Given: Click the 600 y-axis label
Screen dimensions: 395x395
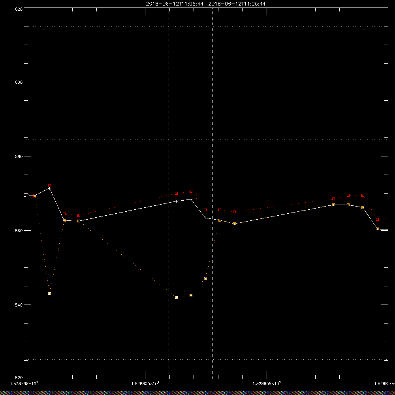Looking at the screenshot, I should [19, 82].
